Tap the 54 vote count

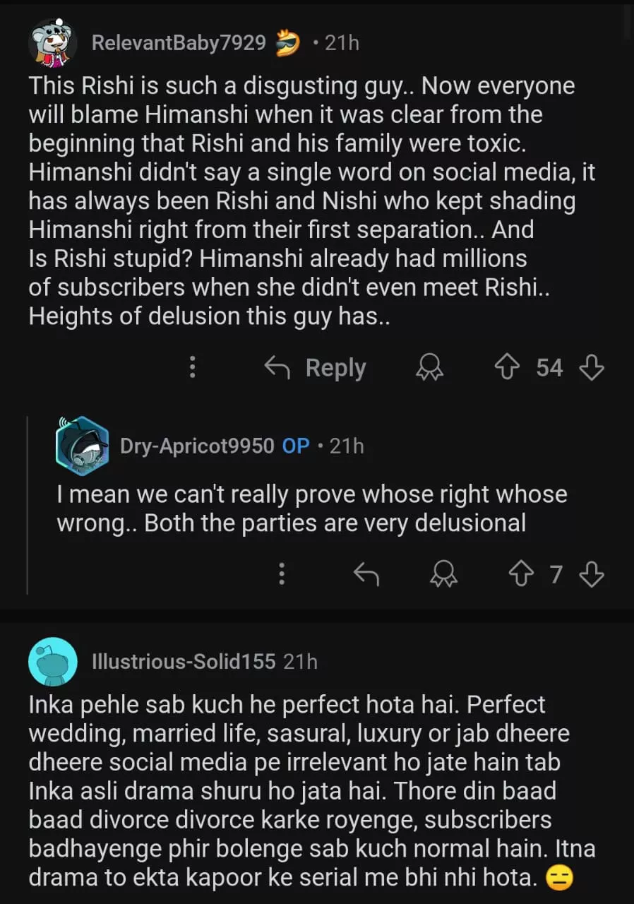point(549,367)
